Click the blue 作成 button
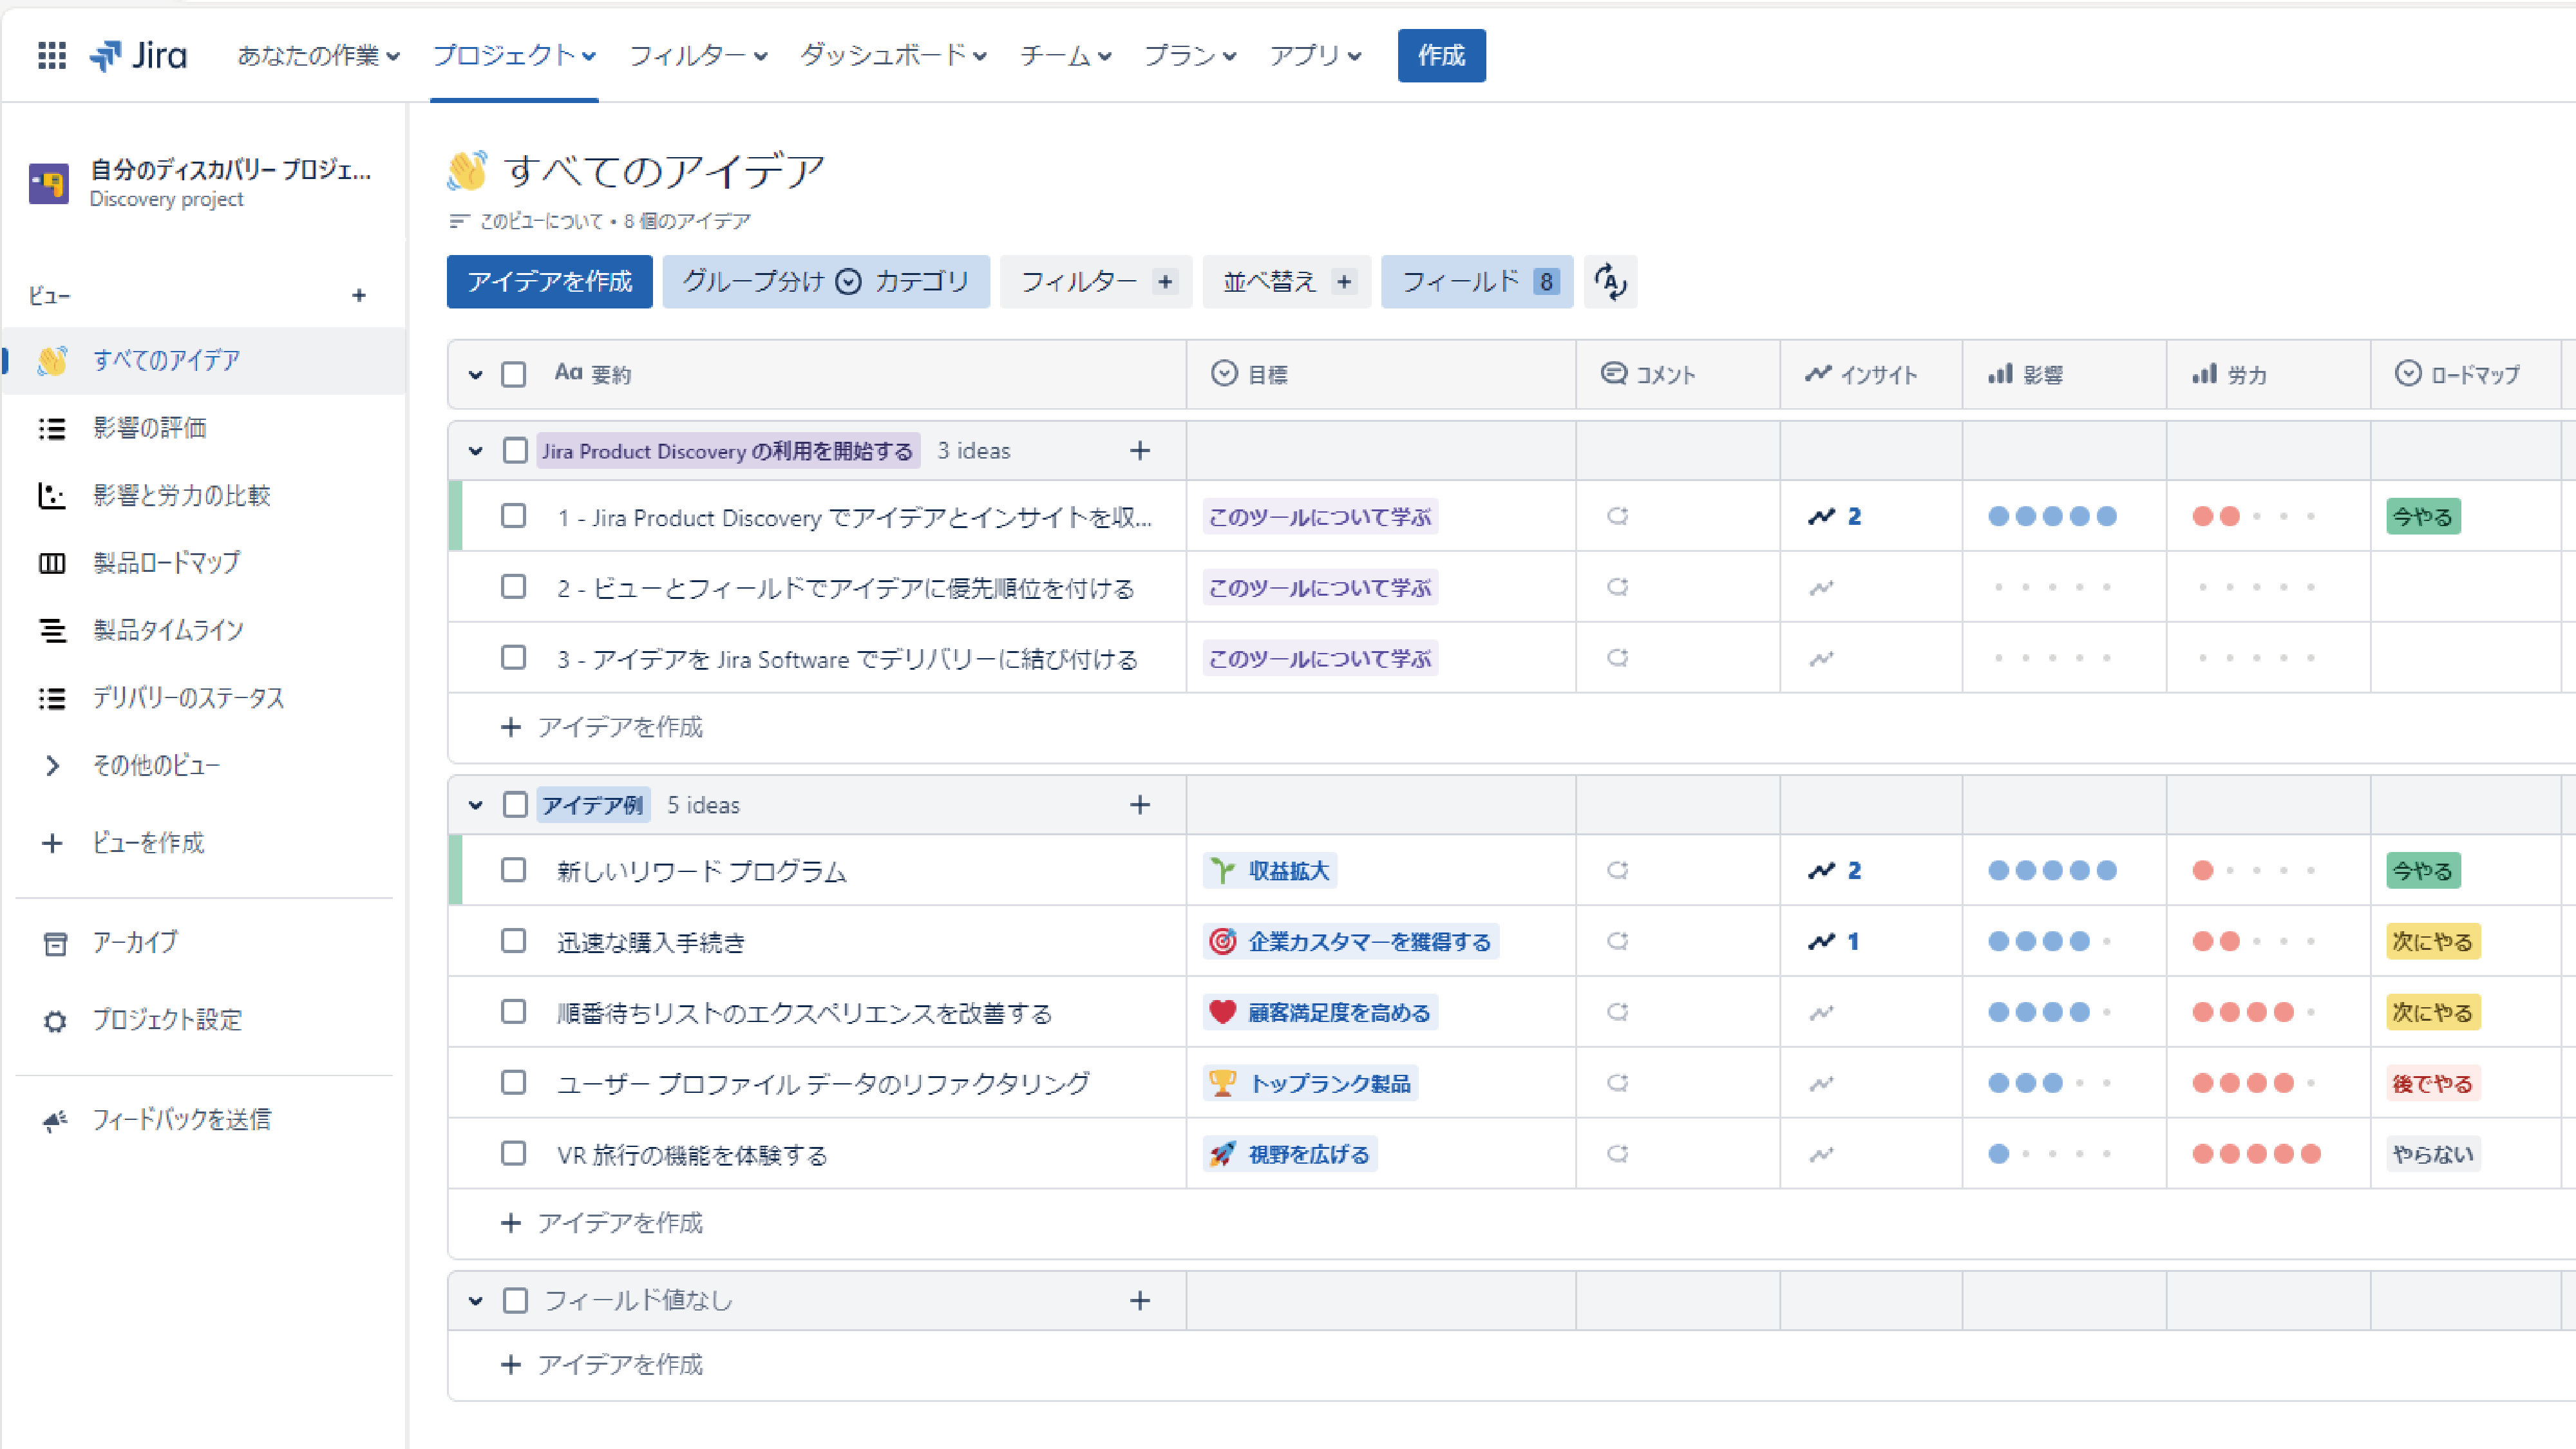 click(1441, 55)
